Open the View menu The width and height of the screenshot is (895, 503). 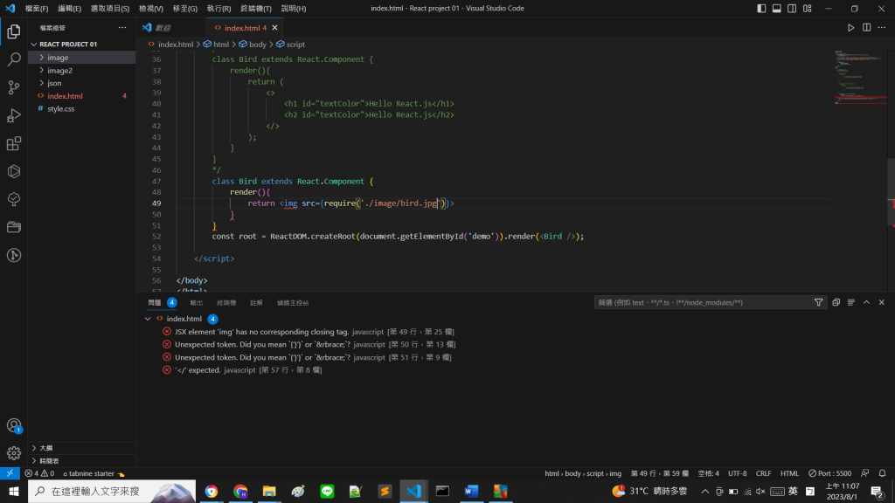(x=151, y=9)
